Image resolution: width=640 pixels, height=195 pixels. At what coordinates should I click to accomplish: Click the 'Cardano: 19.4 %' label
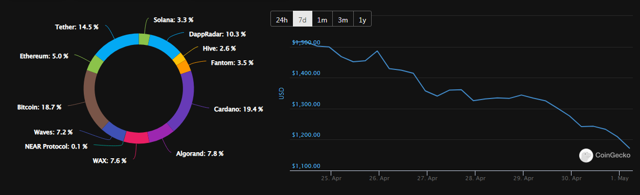(238, 109)
